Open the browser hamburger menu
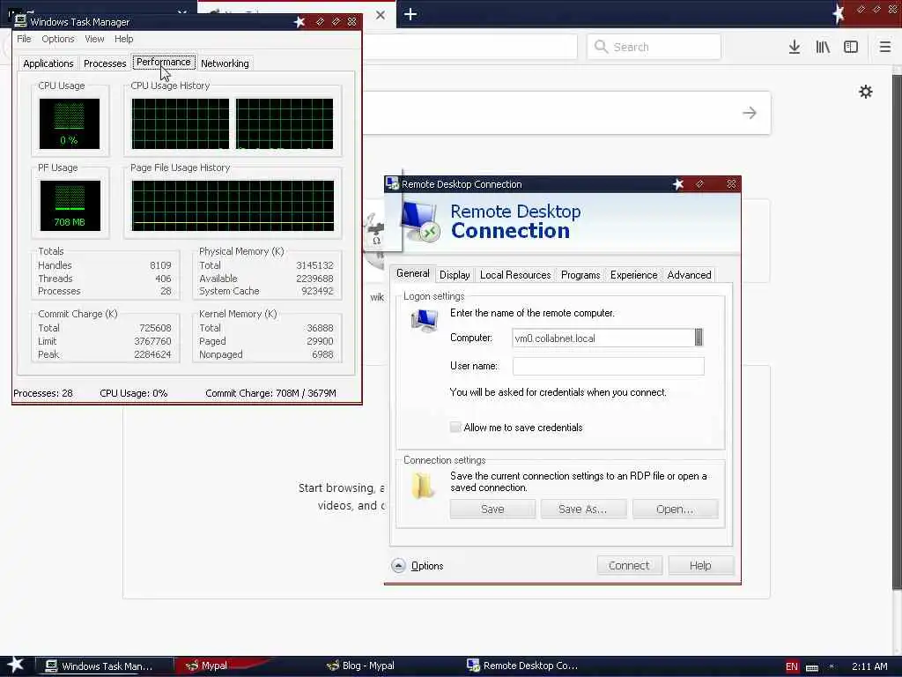 (x=884, y=48)
